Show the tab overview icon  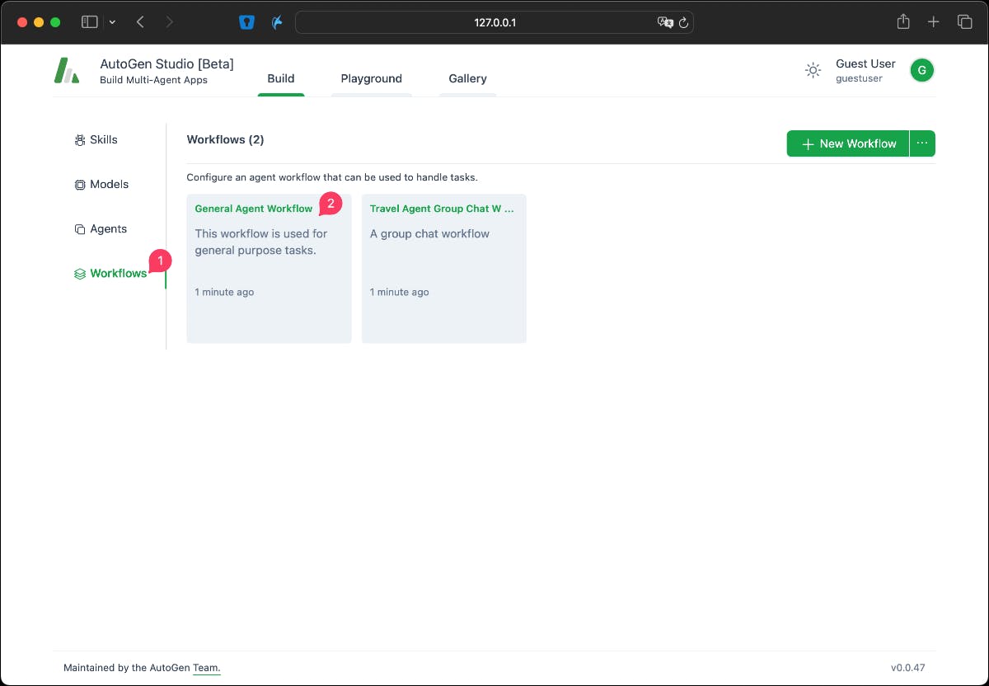964,22
